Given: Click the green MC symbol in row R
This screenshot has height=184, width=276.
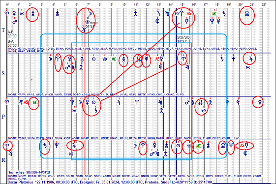Looking at the screenshot, I should click(198, 146).
